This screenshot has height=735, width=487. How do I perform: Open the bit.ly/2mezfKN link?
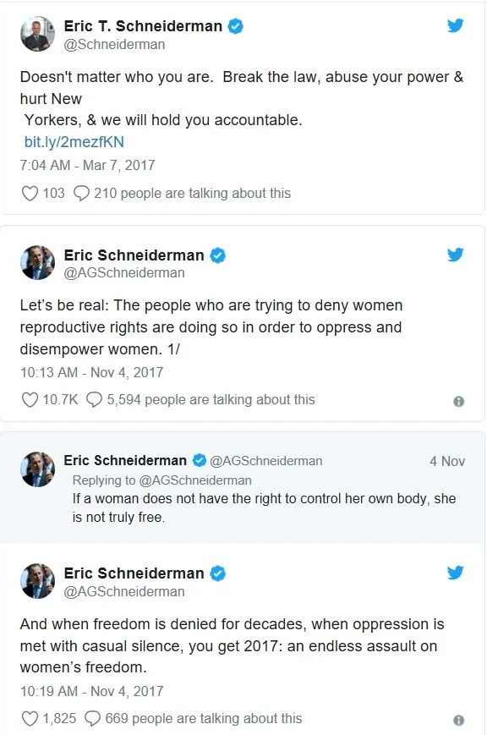tap(73, 142)
